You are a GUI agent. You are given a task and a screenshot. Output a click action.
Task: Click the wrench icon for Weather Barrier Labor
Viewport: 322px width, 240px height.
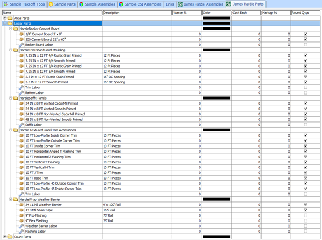pos(21,226)
